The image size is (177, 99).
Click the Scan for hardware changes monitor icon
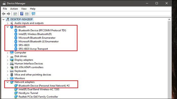pos(33,14)
